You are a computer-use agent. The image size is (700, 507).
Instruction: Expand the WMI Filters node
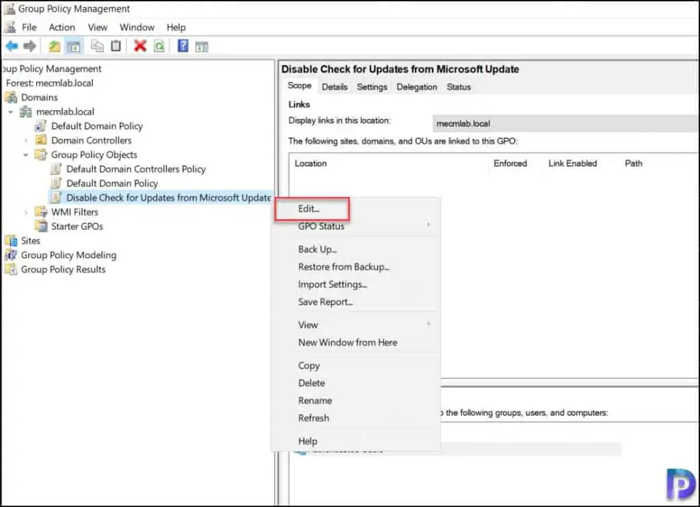(x=26, y=212)
